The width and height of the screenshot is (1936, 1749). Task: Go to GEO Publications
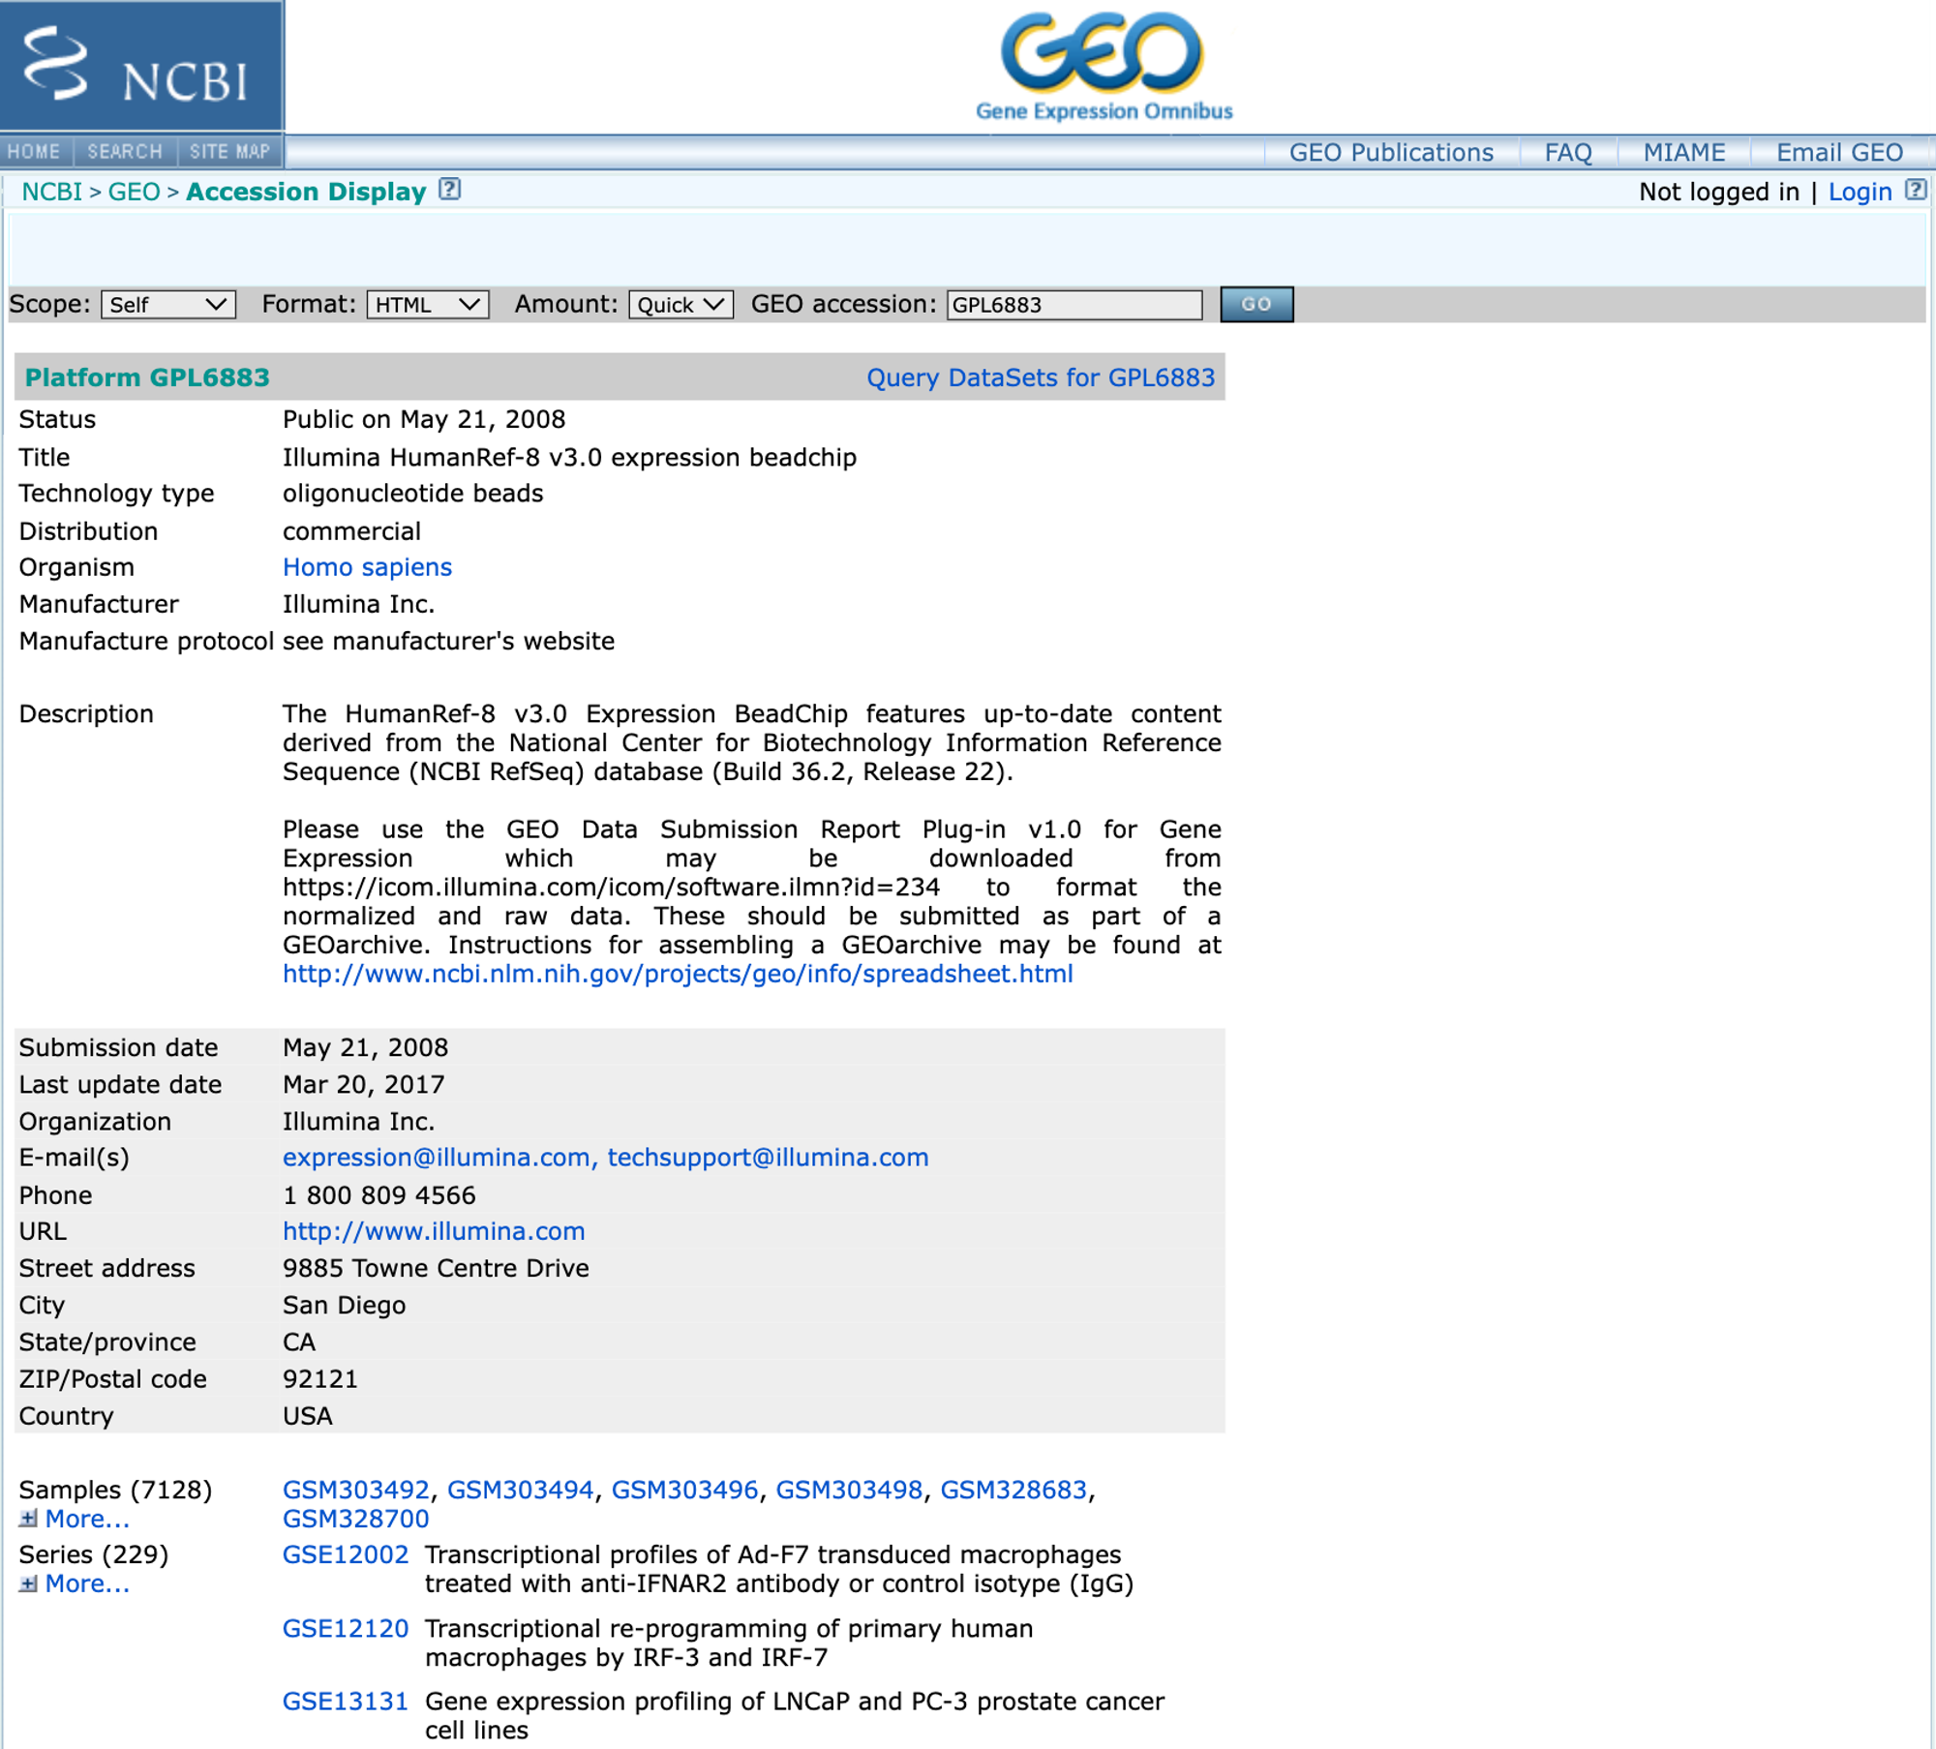[1390, 153]
